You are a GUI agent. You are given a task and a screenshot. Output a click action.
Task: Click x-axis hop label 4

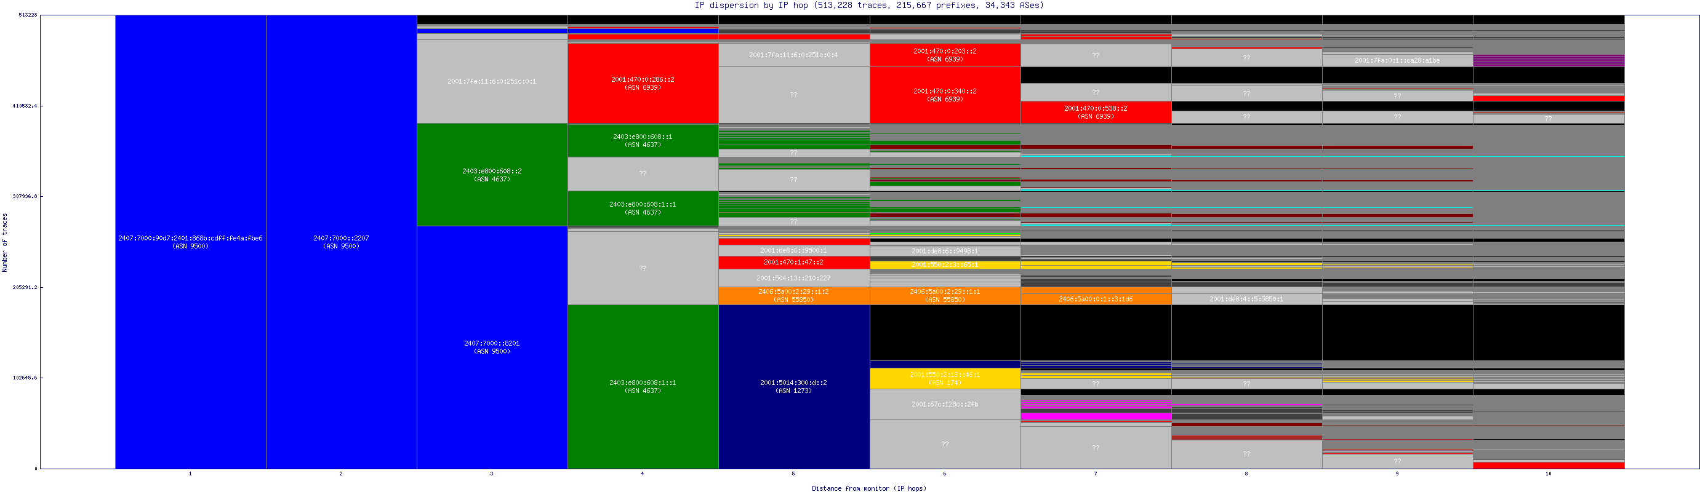pos(643,474)
